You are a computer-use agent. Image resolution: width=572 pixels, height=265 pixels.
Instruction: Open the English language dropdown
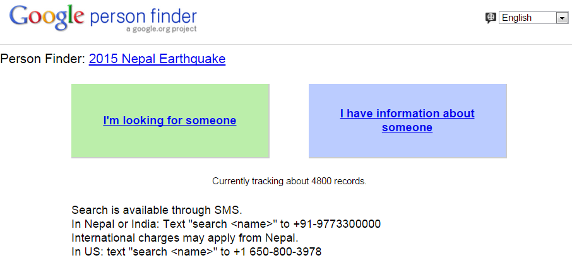(x=534, y=18)
